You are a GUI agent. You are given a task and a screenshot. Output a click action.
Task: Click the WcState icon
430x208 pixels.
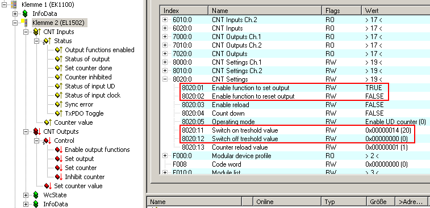point(36,195)
